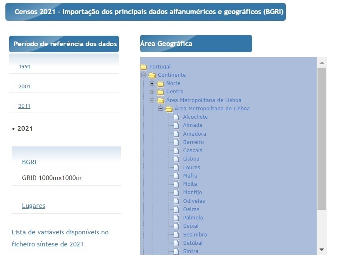Viewport: 342px width, 263px height.
Task: Select the 2011 reference period
Action: pos(24,106)
